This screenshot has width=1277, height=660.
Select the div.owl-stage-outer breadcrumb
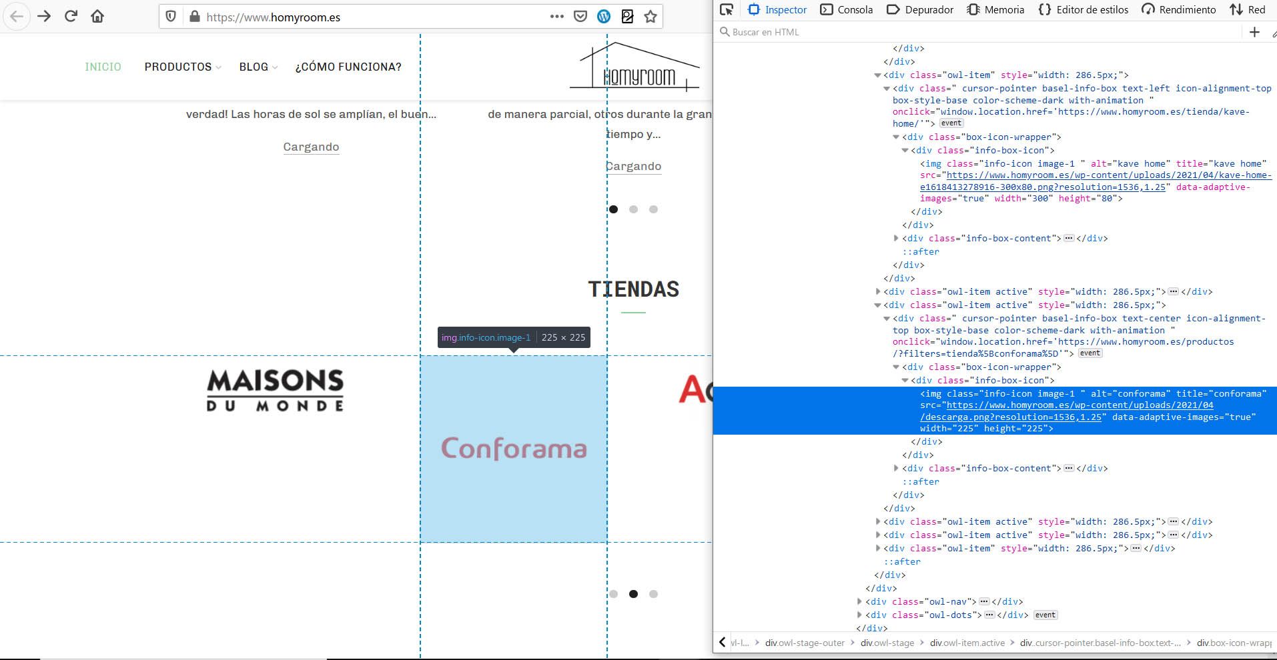tap(805, 643)
